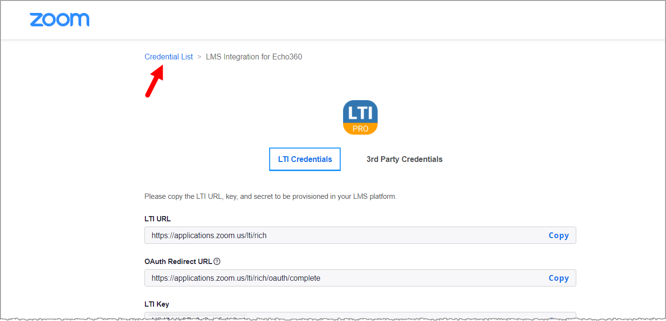Click the breadcrumb separator chevron
Screen dimensions: 666x321
click(x=199, y=57)
